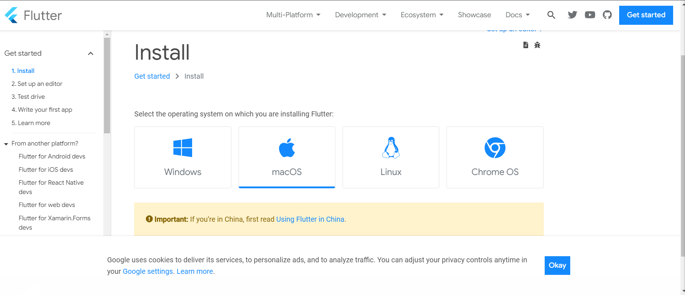
Task: Go to 4. Write your first app
Action: point(42,110)
